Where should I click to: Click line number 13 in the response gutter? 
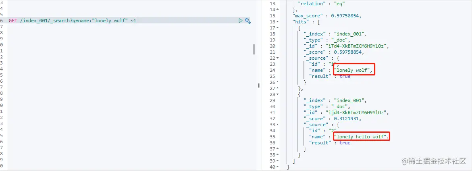coord(272,4)
